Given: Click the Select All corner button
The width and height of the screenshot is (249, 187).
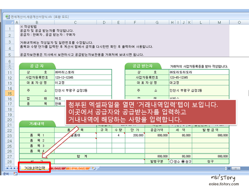Looking at the screenshot, I should [x=9, y=22].
